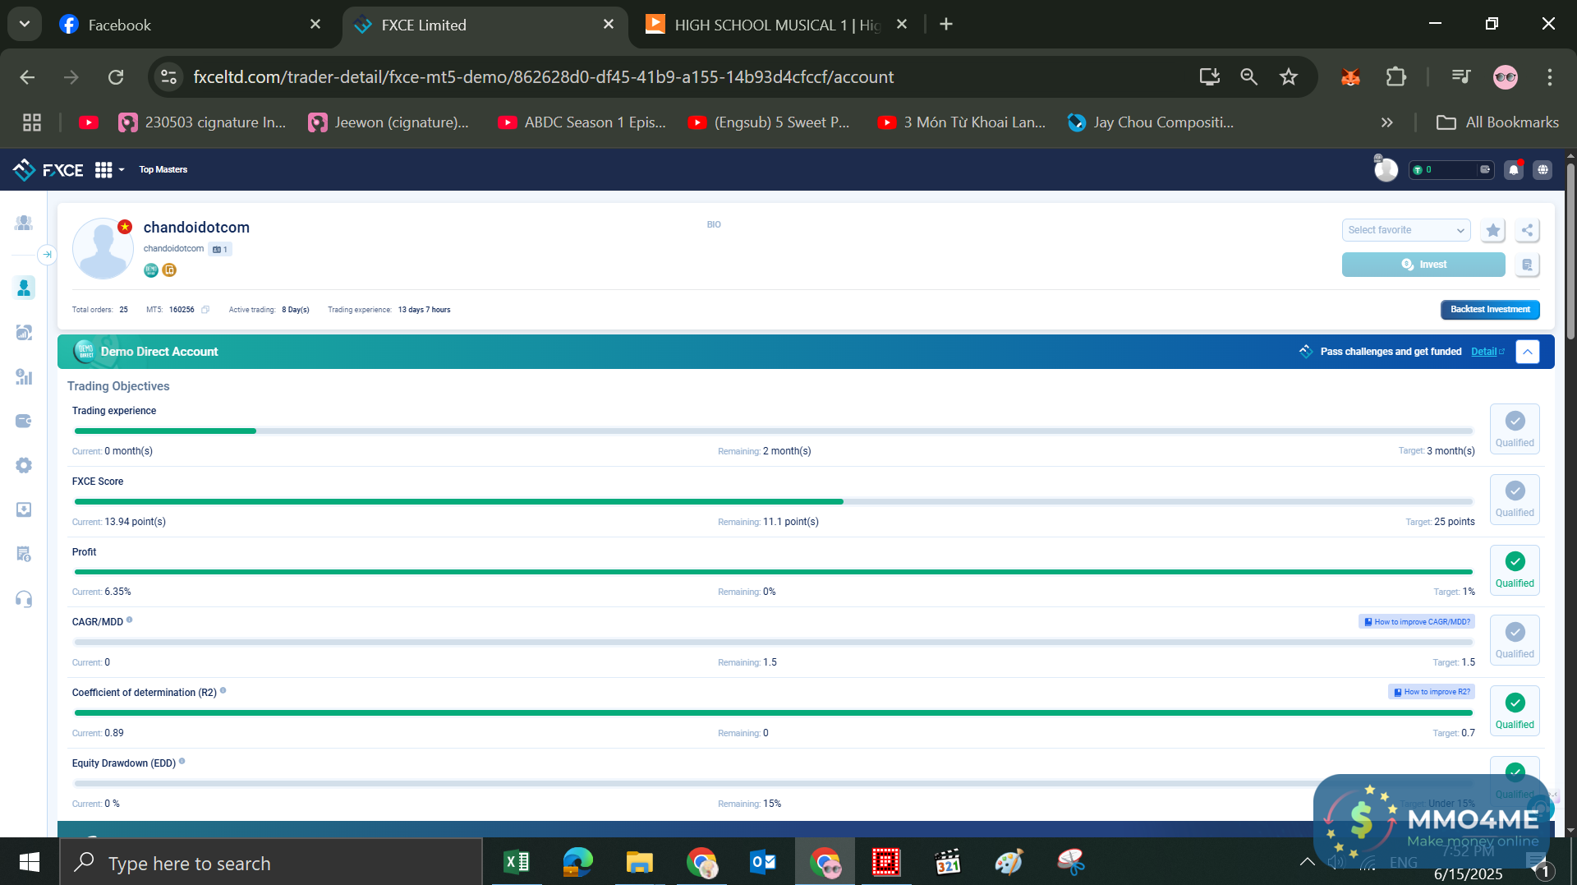The height and width of the screenshot is (885, 1577).
Task: Collapse the Demo Direct Account section
Action: click(x=1527, y=352)
